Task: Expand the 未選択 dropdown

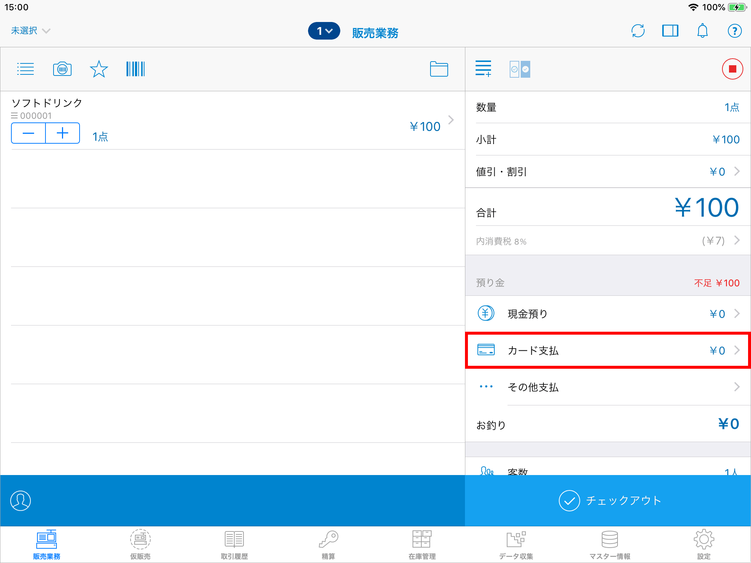Action: (30, 31)
